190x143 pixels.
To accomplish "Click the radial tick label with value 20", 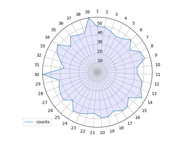I will tap(100, 51).
